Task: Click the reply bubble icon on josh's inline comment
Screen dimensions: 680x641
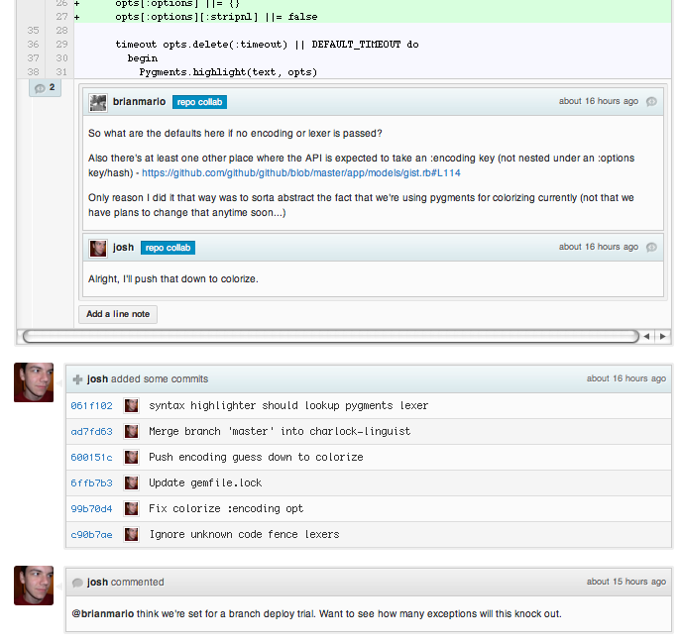Action: pos(651,247)
